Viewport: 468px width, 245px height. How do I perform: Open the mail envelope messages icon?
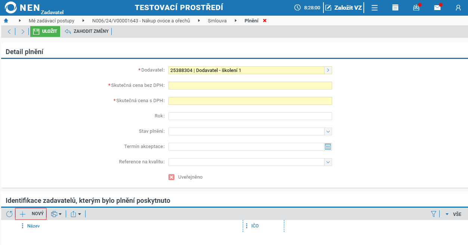(x=437, y=7)
